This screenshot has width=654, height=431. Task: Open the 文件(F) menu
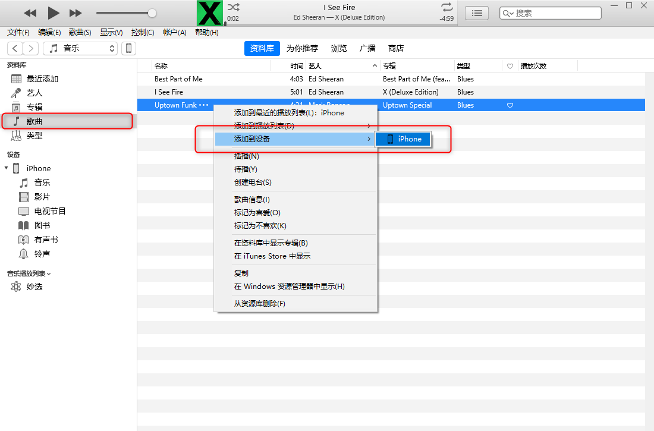(18, 32)
